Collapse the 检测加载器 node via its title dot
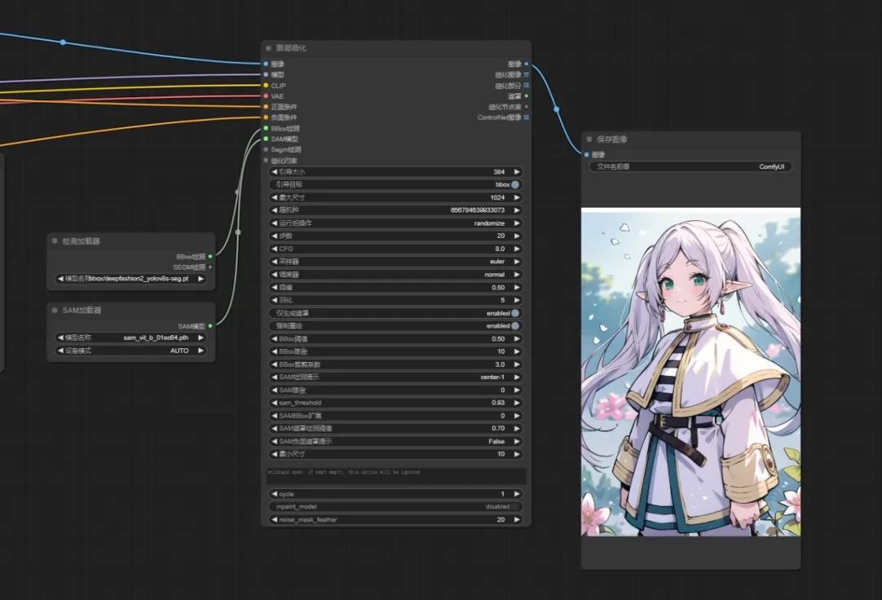This screenshot has height=600, width=882. pyautogui.click(x=55, y=241)
